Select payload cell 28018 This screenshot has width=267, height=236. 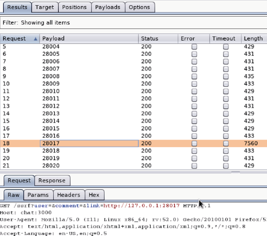[x=89, y=151]
